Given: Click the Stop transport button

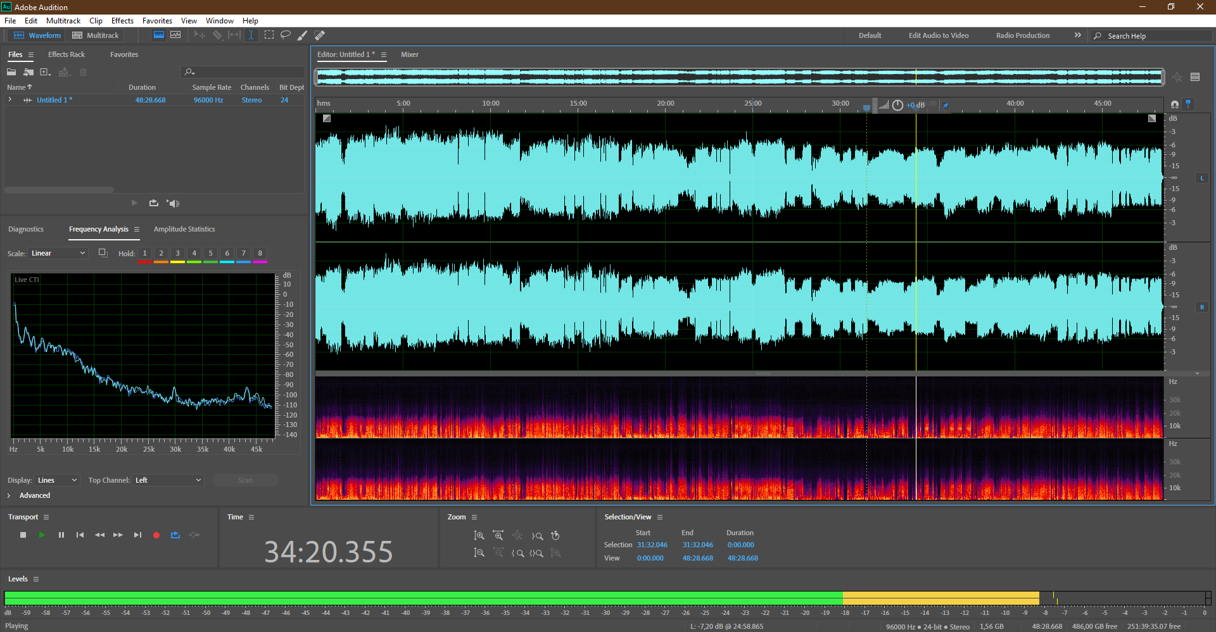Looking at the screenshot, I should (23, 535).
